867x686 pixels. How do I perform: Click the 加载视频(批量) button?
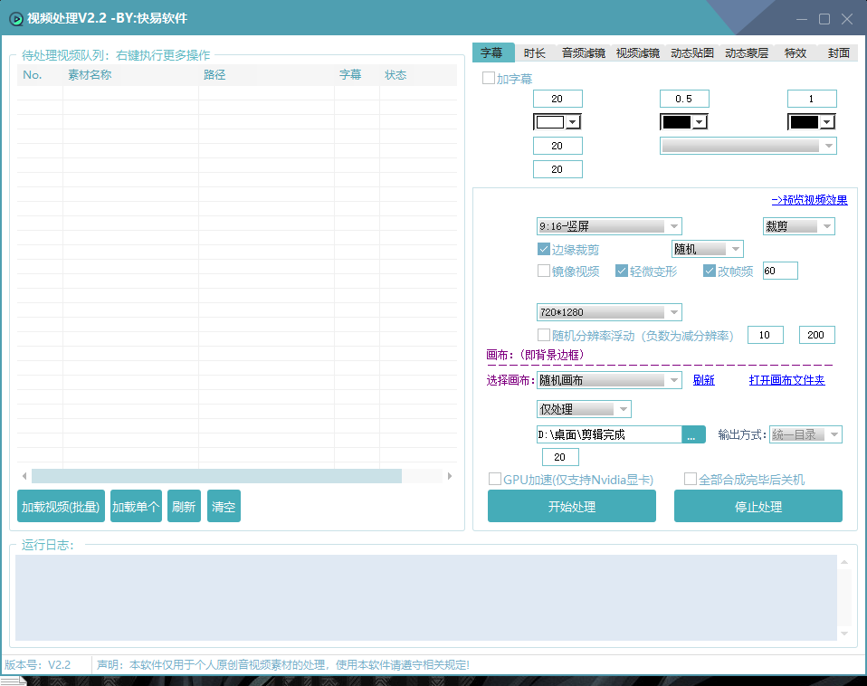[61, 507]
